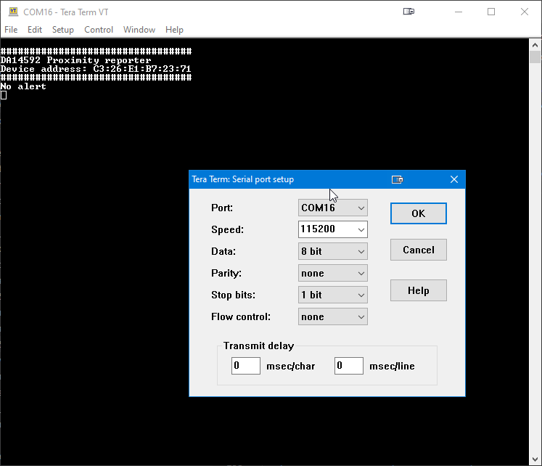Close the Serial port setup dialog
Image resolution: width=542 pixels, height=466 pixels.
[454, 179]
